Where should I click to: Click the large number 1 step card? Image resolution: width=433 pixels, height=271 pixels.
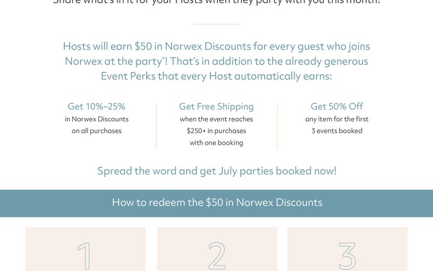86,250
